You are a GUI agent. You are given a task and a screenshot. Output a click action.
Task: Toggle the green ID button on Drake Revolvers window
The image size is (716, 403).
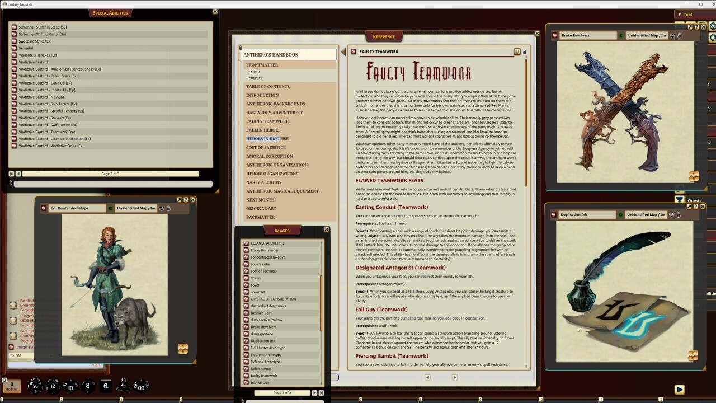pyautogui.click(x=621, y=35)
